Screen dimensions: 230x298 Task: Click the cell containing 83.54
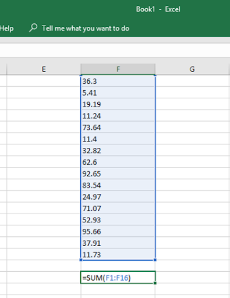pos(118,185)
